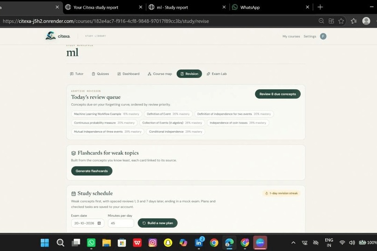The height and width of the screenshot is (251, 377).
Task: Open WPS Office from the taskbar
Action: pyautogui.click(x=138, y=243)
